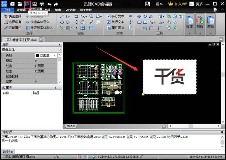
Task: Click the 匹配属性 button
Action: coord(13,28)
